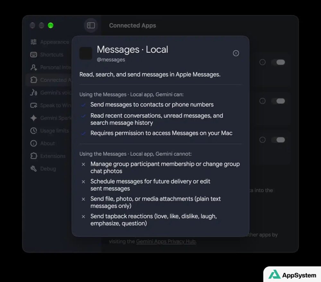Click the Gemini Spark star icon

pyautogui.click(x=34, y=118)
